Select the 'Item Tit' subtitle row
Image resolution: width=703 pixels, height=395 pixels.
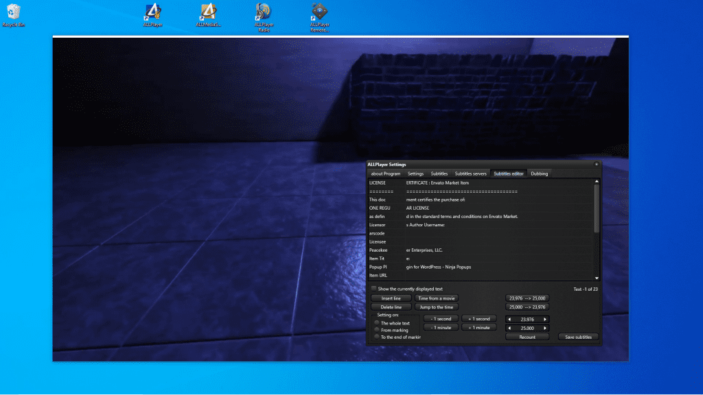tap(481, 259)
